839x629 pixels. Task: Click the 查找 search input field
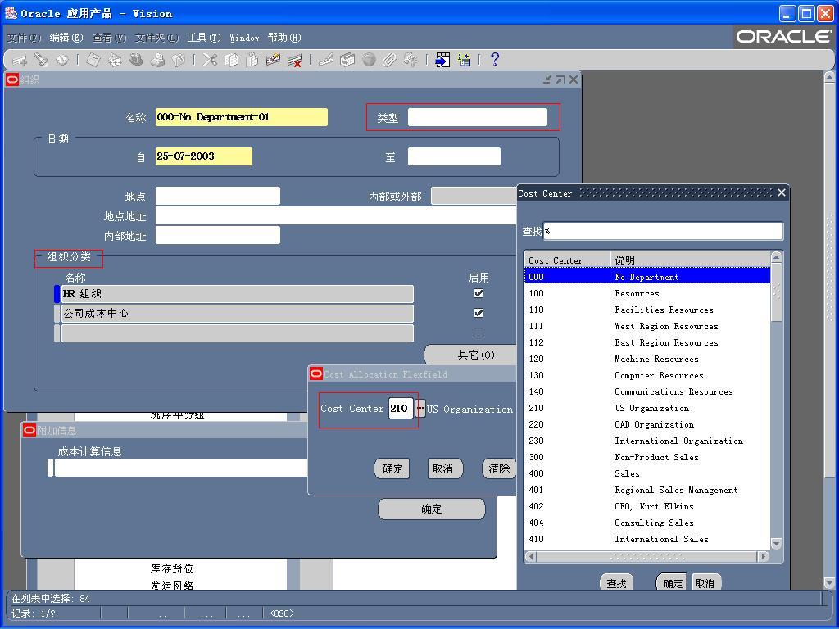662,231
